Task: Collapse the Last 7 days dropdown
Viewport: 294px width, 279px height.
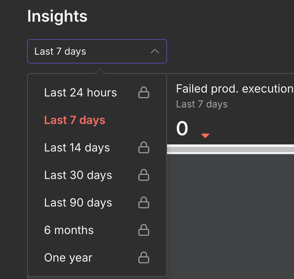Action: pyautogui.click(x=97, y=51)
